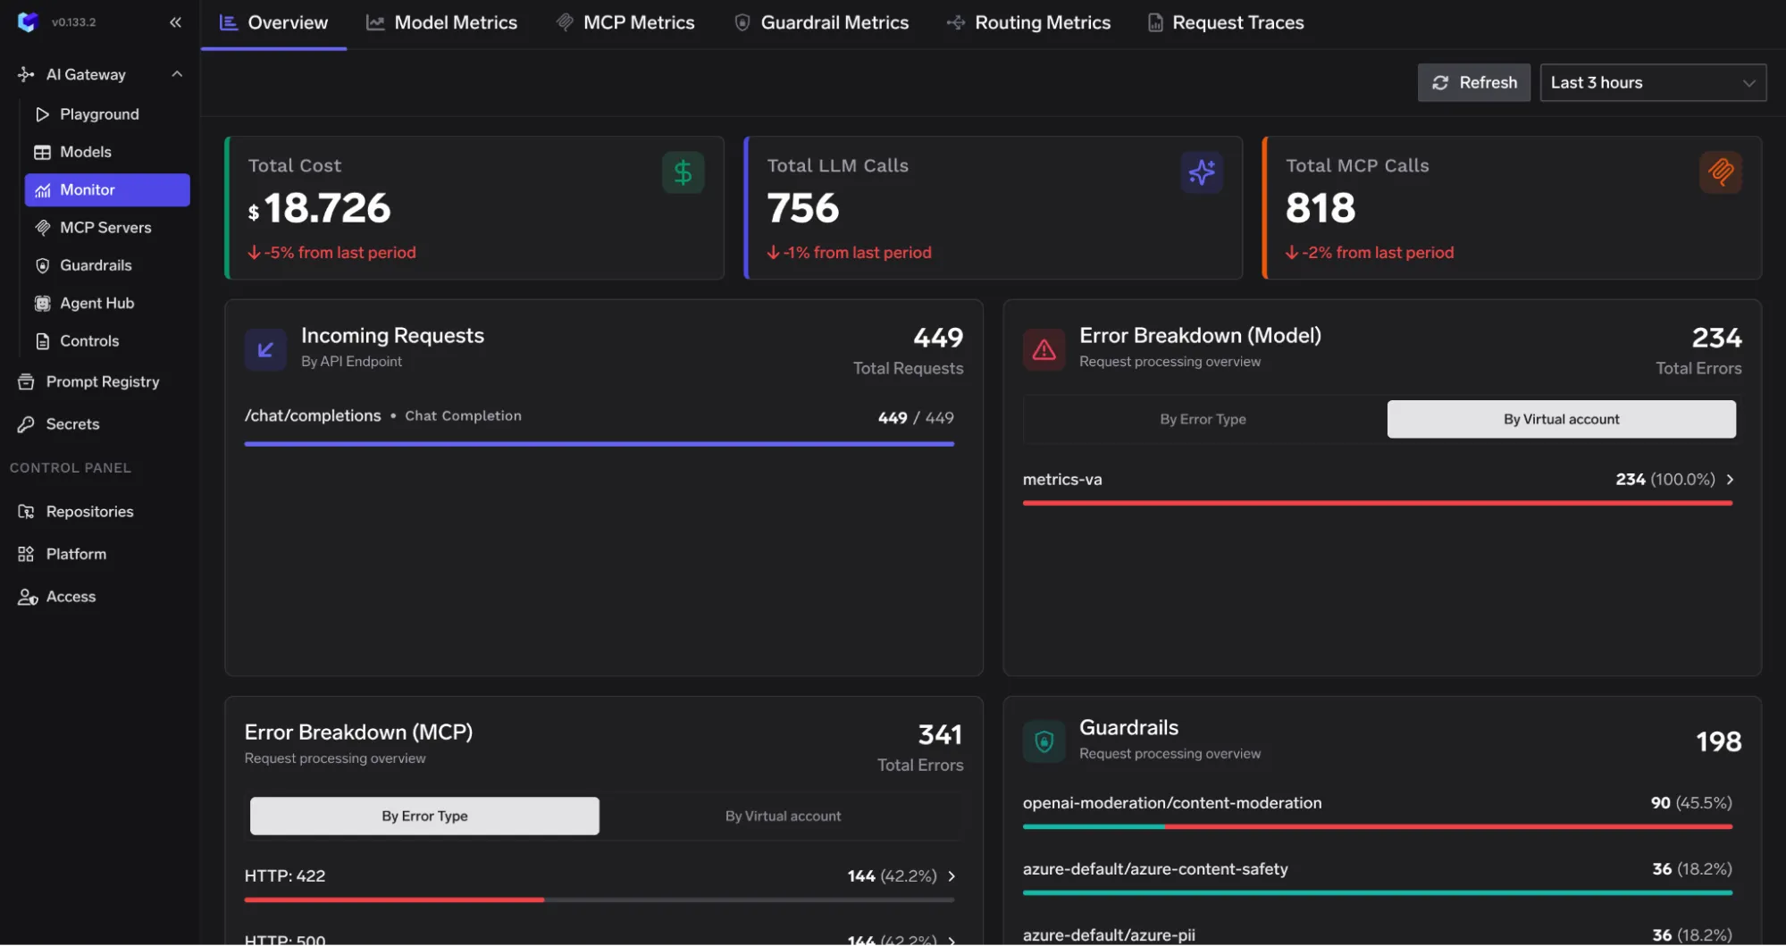Toggle Error Breakdown (MCP) to By Virtual account
The width and height of the screenshot is (1786, 946).
pos(782,816)
